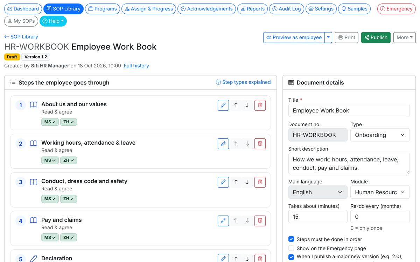Image resolution: width=420 pixels, height=262 pixels.
Task: Click the Takes about (minutes) field
Action: click(318, 217)
